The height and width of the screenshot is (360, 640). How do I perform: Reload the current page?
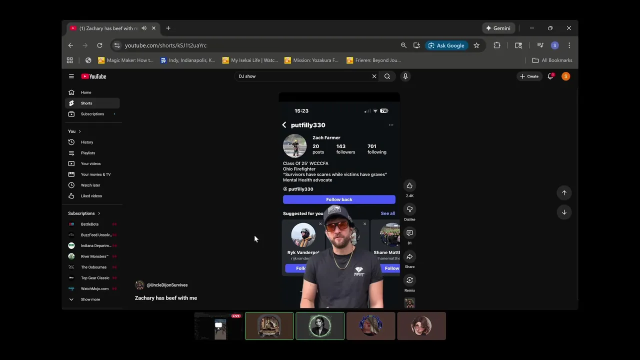[x=99, y=45]
